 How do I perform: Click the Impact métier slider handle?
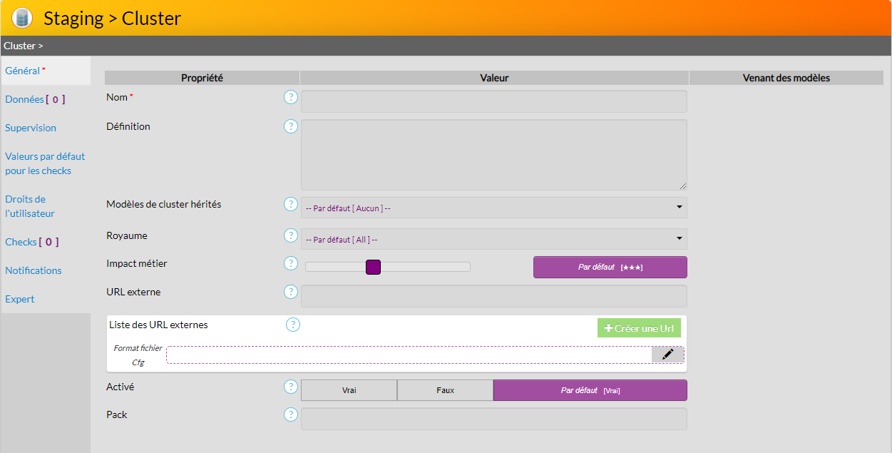373,267
